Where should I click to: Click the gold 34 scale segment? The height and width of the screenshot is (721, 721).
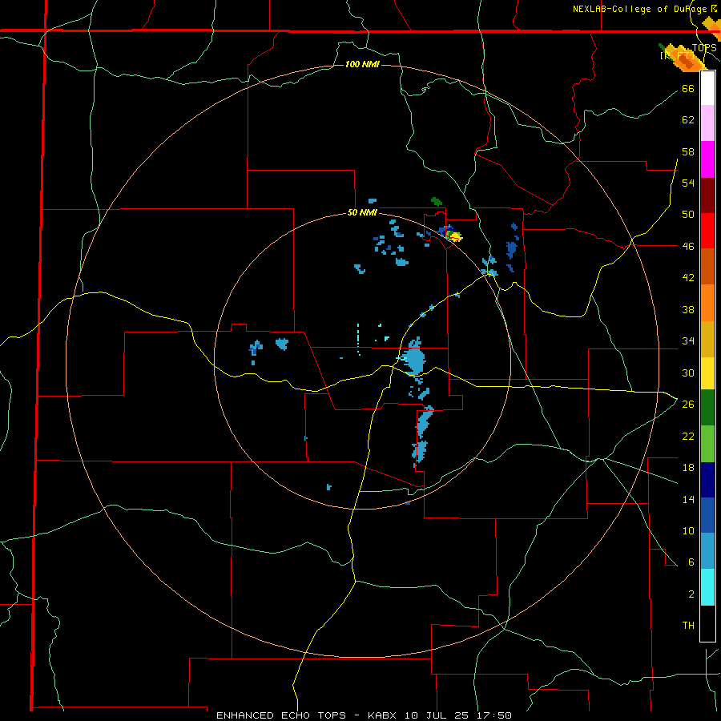707,339
